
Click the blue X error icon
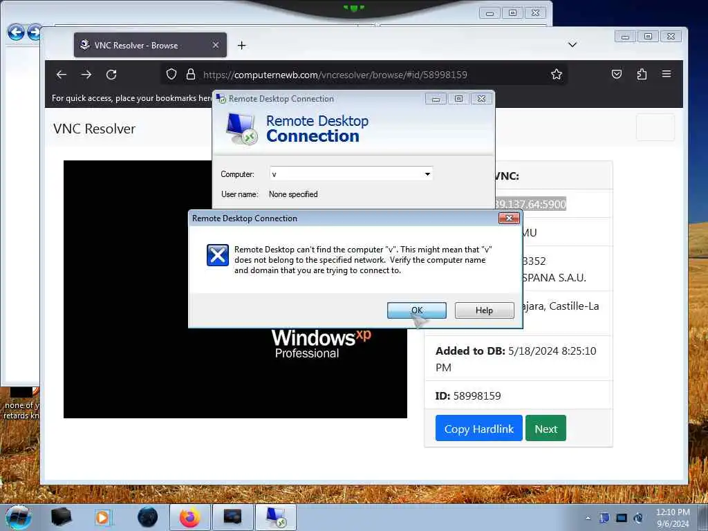(218, 255)
